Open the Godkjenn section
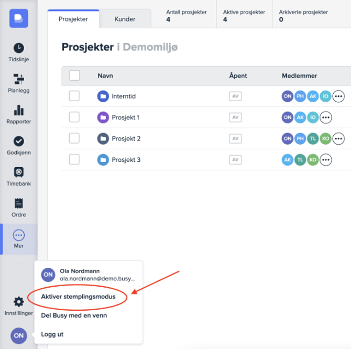This screenshot has width=351, height=349. click(18, 145)
